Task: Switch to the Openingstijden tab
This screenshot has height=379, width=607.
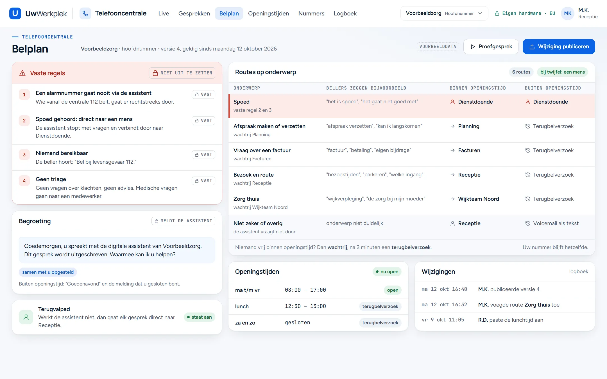Action: click(268, 13)
